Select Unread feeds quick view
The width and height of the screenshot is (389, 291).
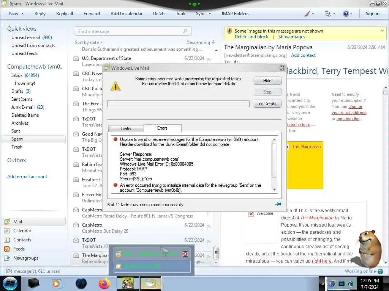[x=25, y=53]
